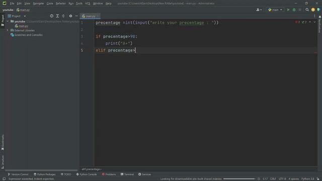The height and width of the screenshot is (181, 322).
Task: Open the Problems tool window
Action: tap(109, 174)
